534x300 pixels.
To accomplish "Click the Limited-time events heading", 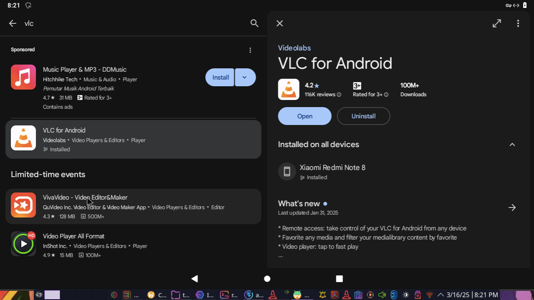I will click(48, 175).
